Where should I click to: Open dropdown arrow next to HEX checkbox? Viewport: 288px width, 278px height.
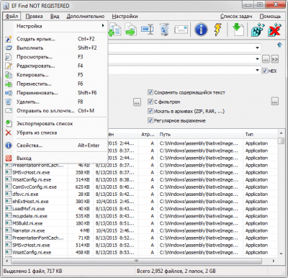257,71
